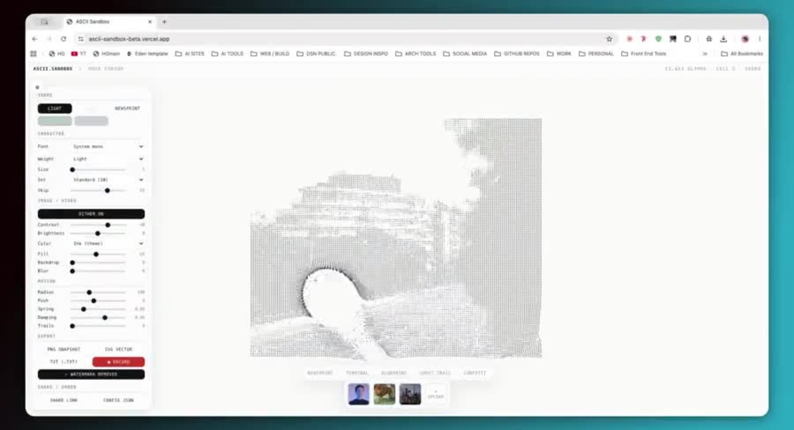This screenshot has height=430, width=794.
Task: Bookmark page with star icon
Action: tap(609, 39)
